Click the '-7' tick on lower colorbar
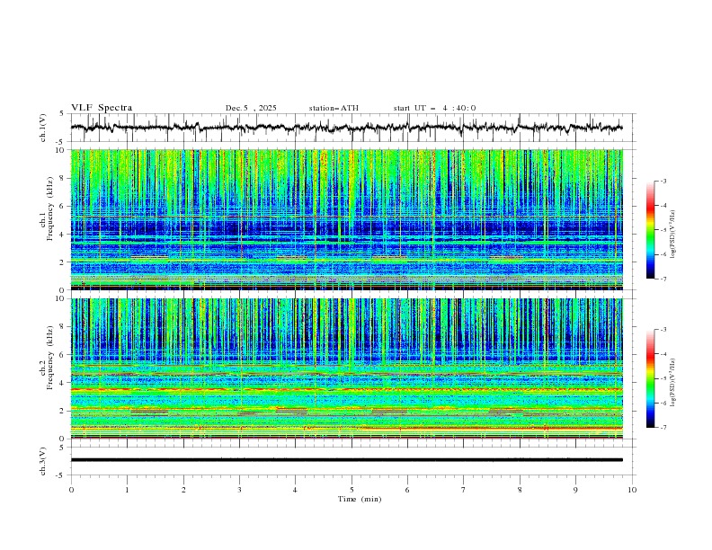 [663, 428]
